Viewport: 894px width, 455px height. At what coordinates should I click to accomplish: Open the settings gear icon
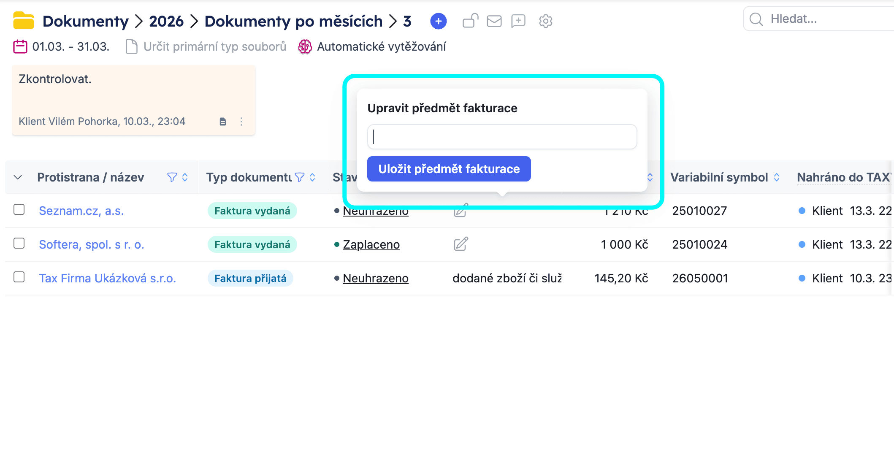(x=545, y=21)
